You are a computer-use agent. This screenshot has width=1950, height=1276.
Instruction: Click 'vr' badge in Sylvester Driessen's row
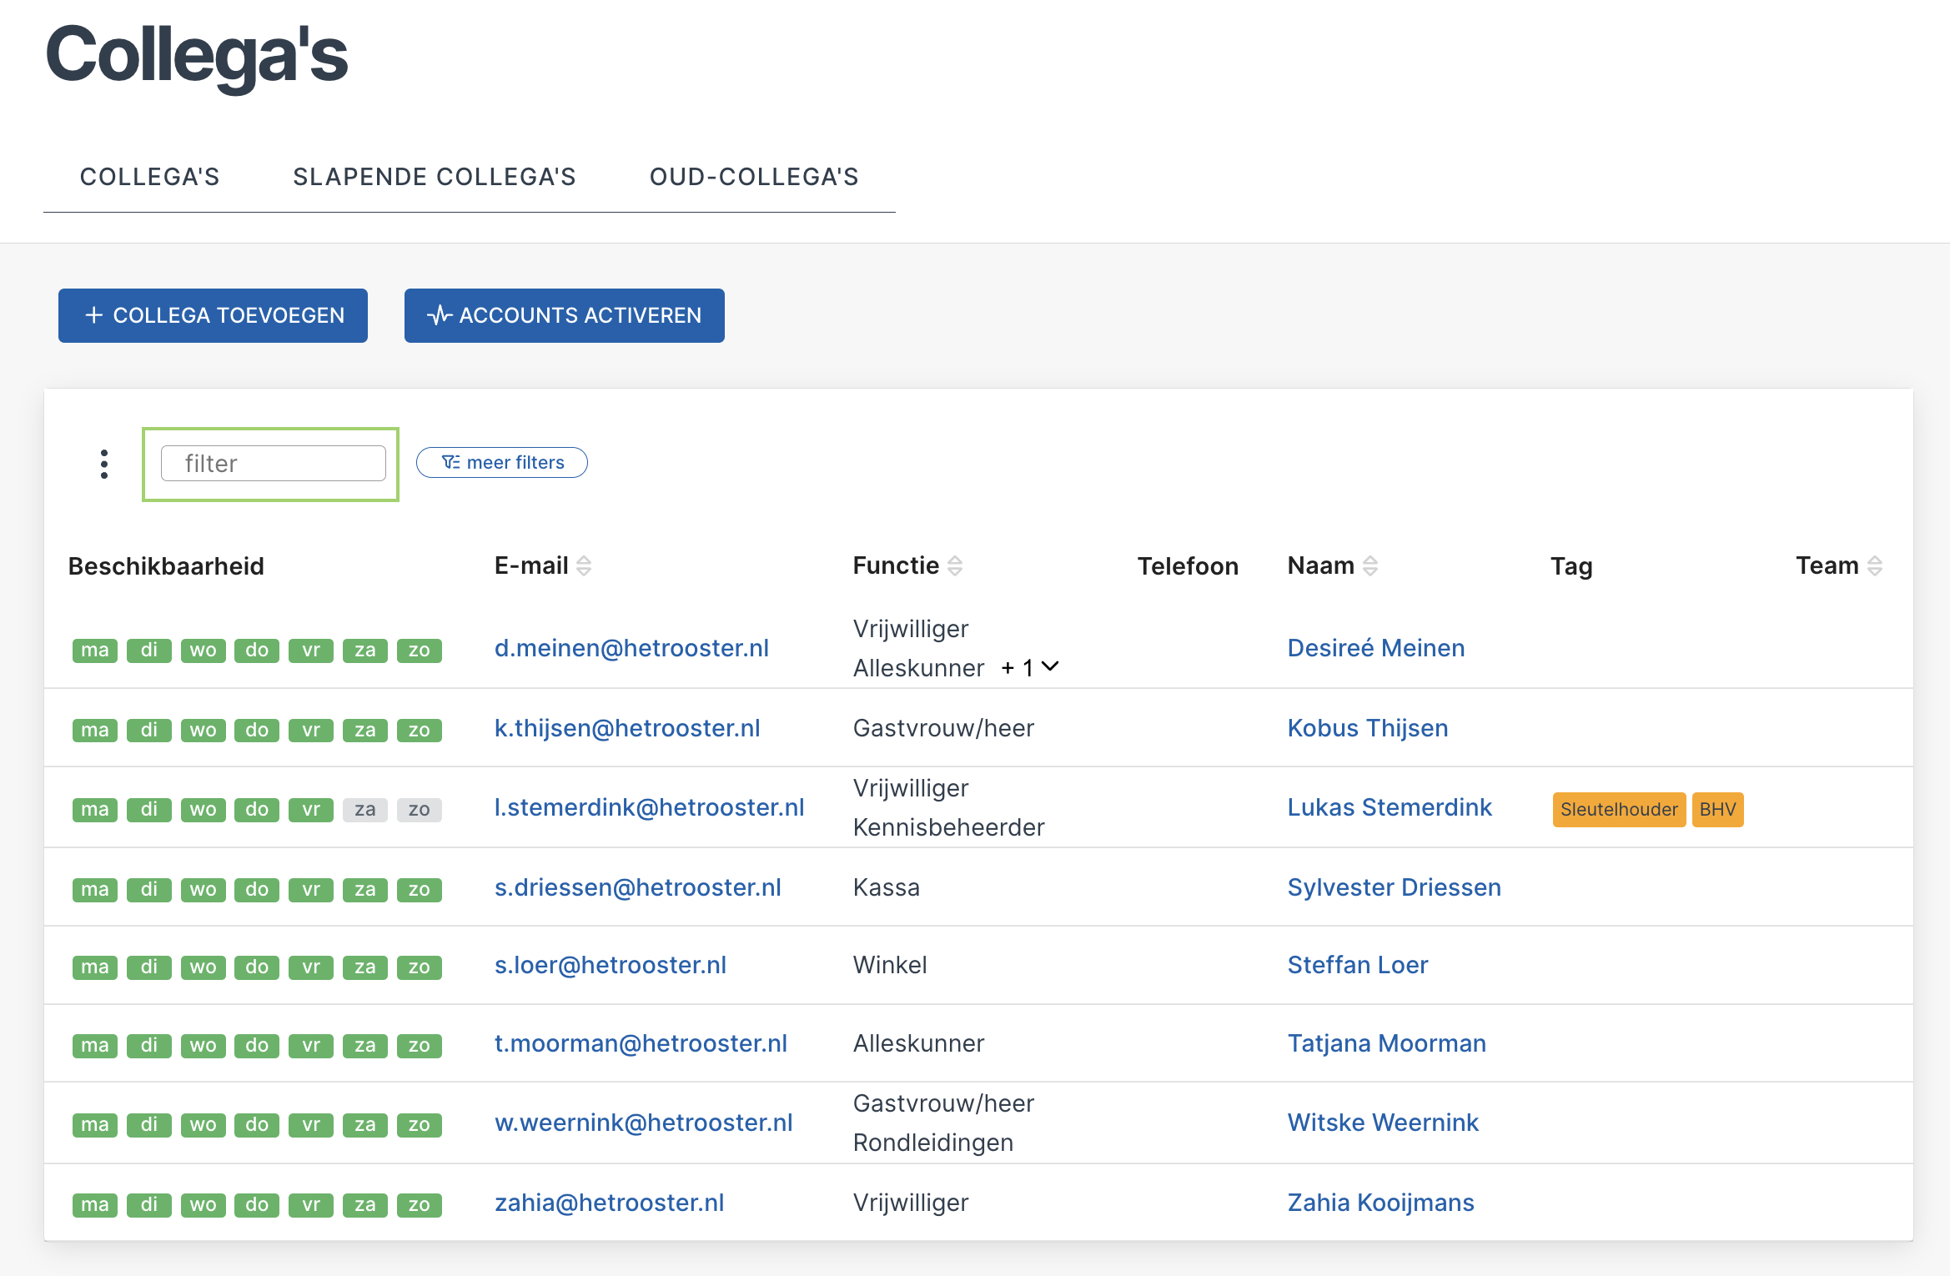[311, 890]
